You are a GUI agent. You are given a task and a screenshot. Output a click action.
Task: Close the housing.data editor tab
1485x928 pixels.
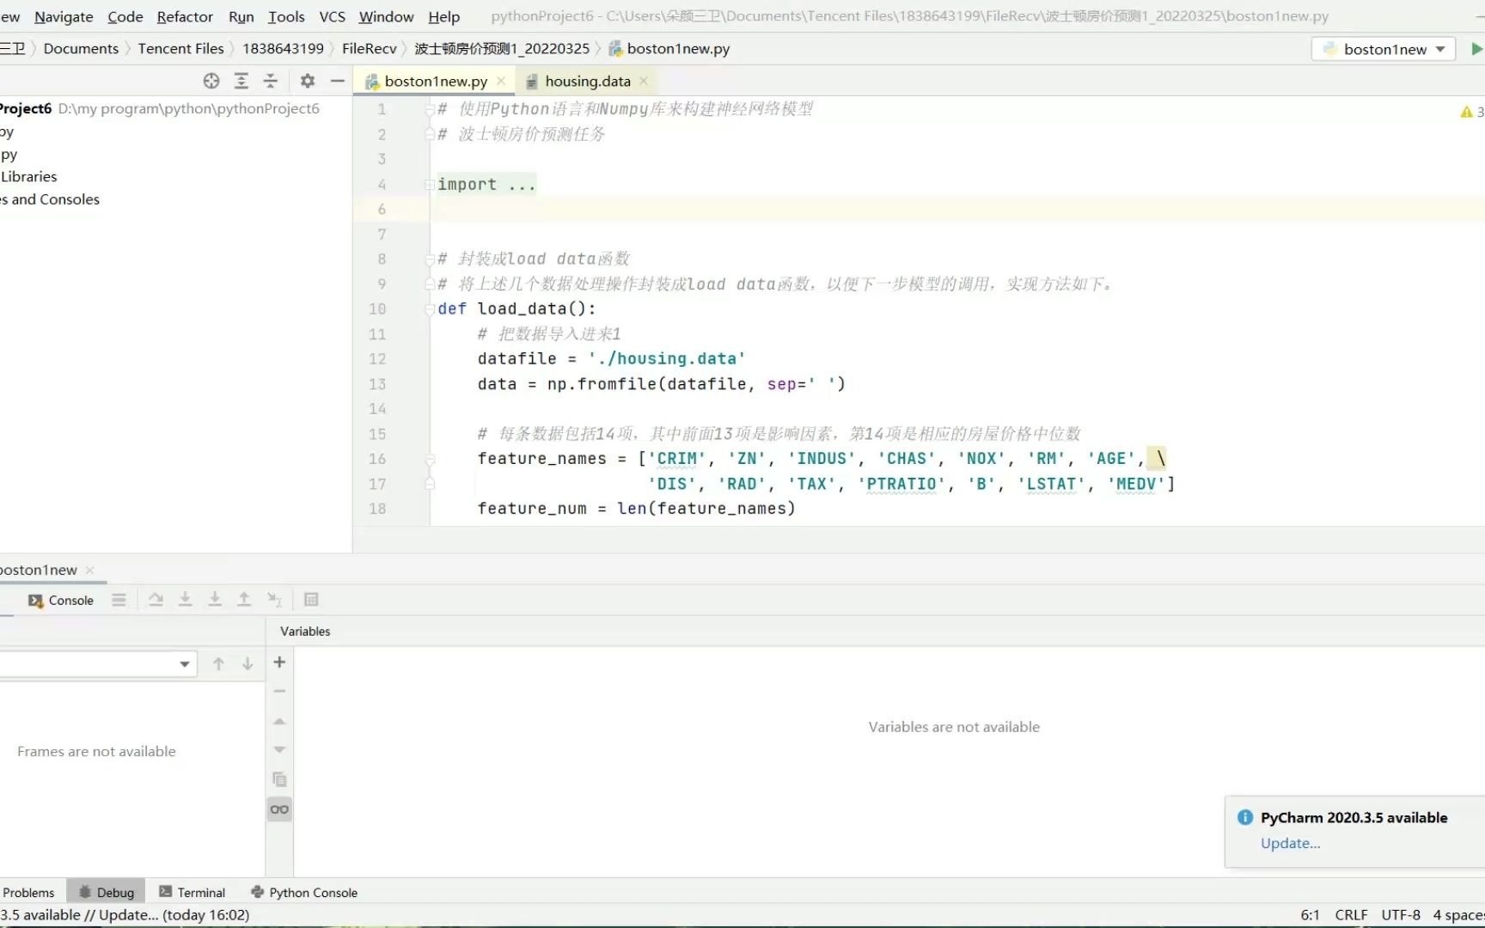tap(644, 81)
